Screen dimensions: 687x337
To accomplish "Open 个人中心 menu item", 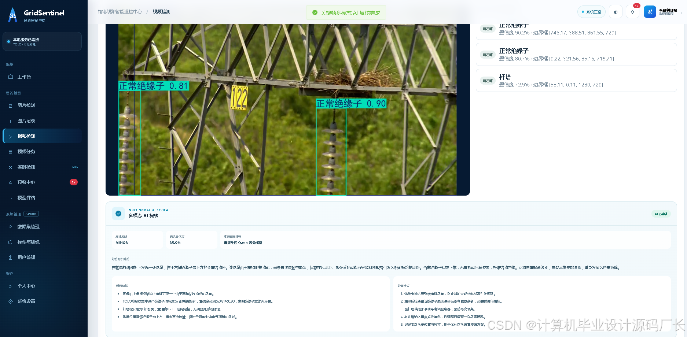I will click(x=42, y=286).
